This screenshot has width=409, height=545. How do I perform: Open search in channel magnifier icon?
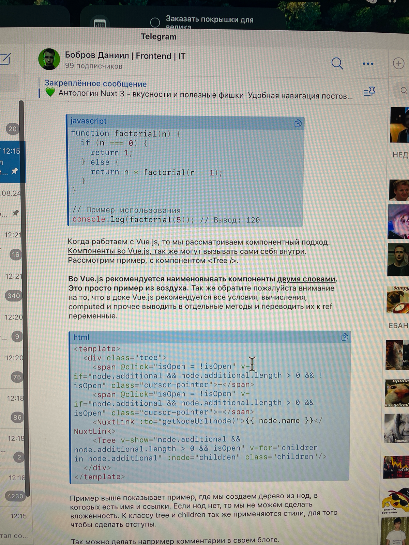[337, 63]
